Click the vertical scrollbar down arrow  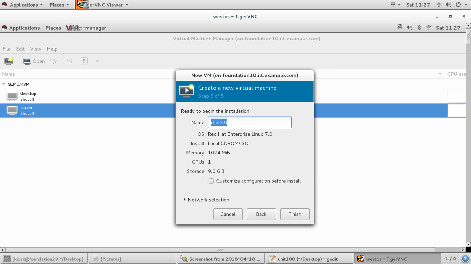click(468, 245)
